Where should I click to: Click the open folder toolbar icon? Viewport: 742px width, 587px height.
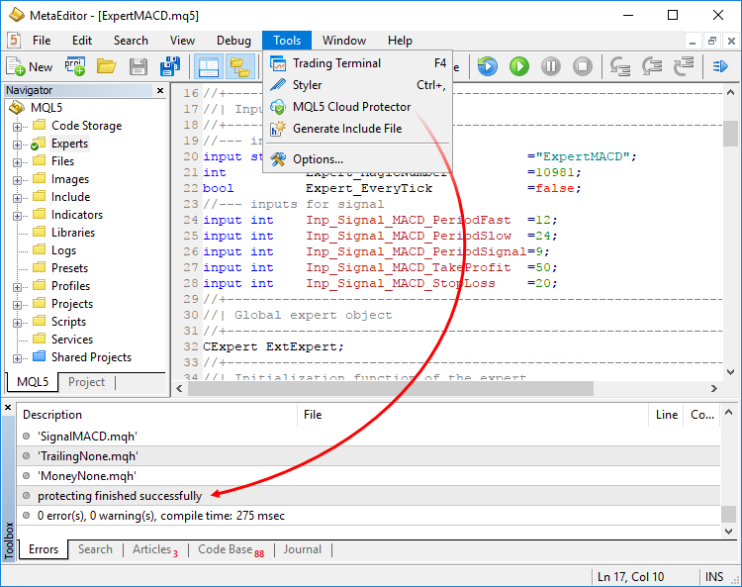point(106,66)
